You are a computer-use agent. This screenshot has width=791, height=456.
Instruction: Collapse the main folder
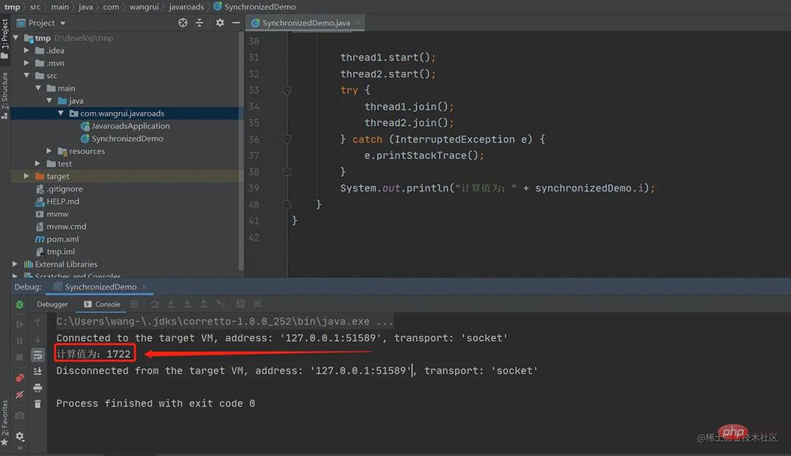pyautogui.click(x=38, y=88)
